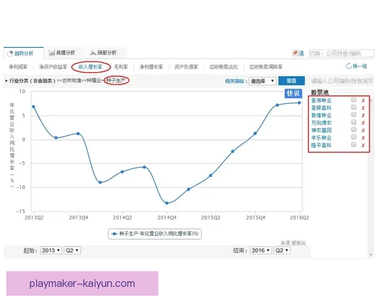Click the last data point at 2016Q2
The width and height of the screenshot is (377, 302).
click(x=299, y=103)
